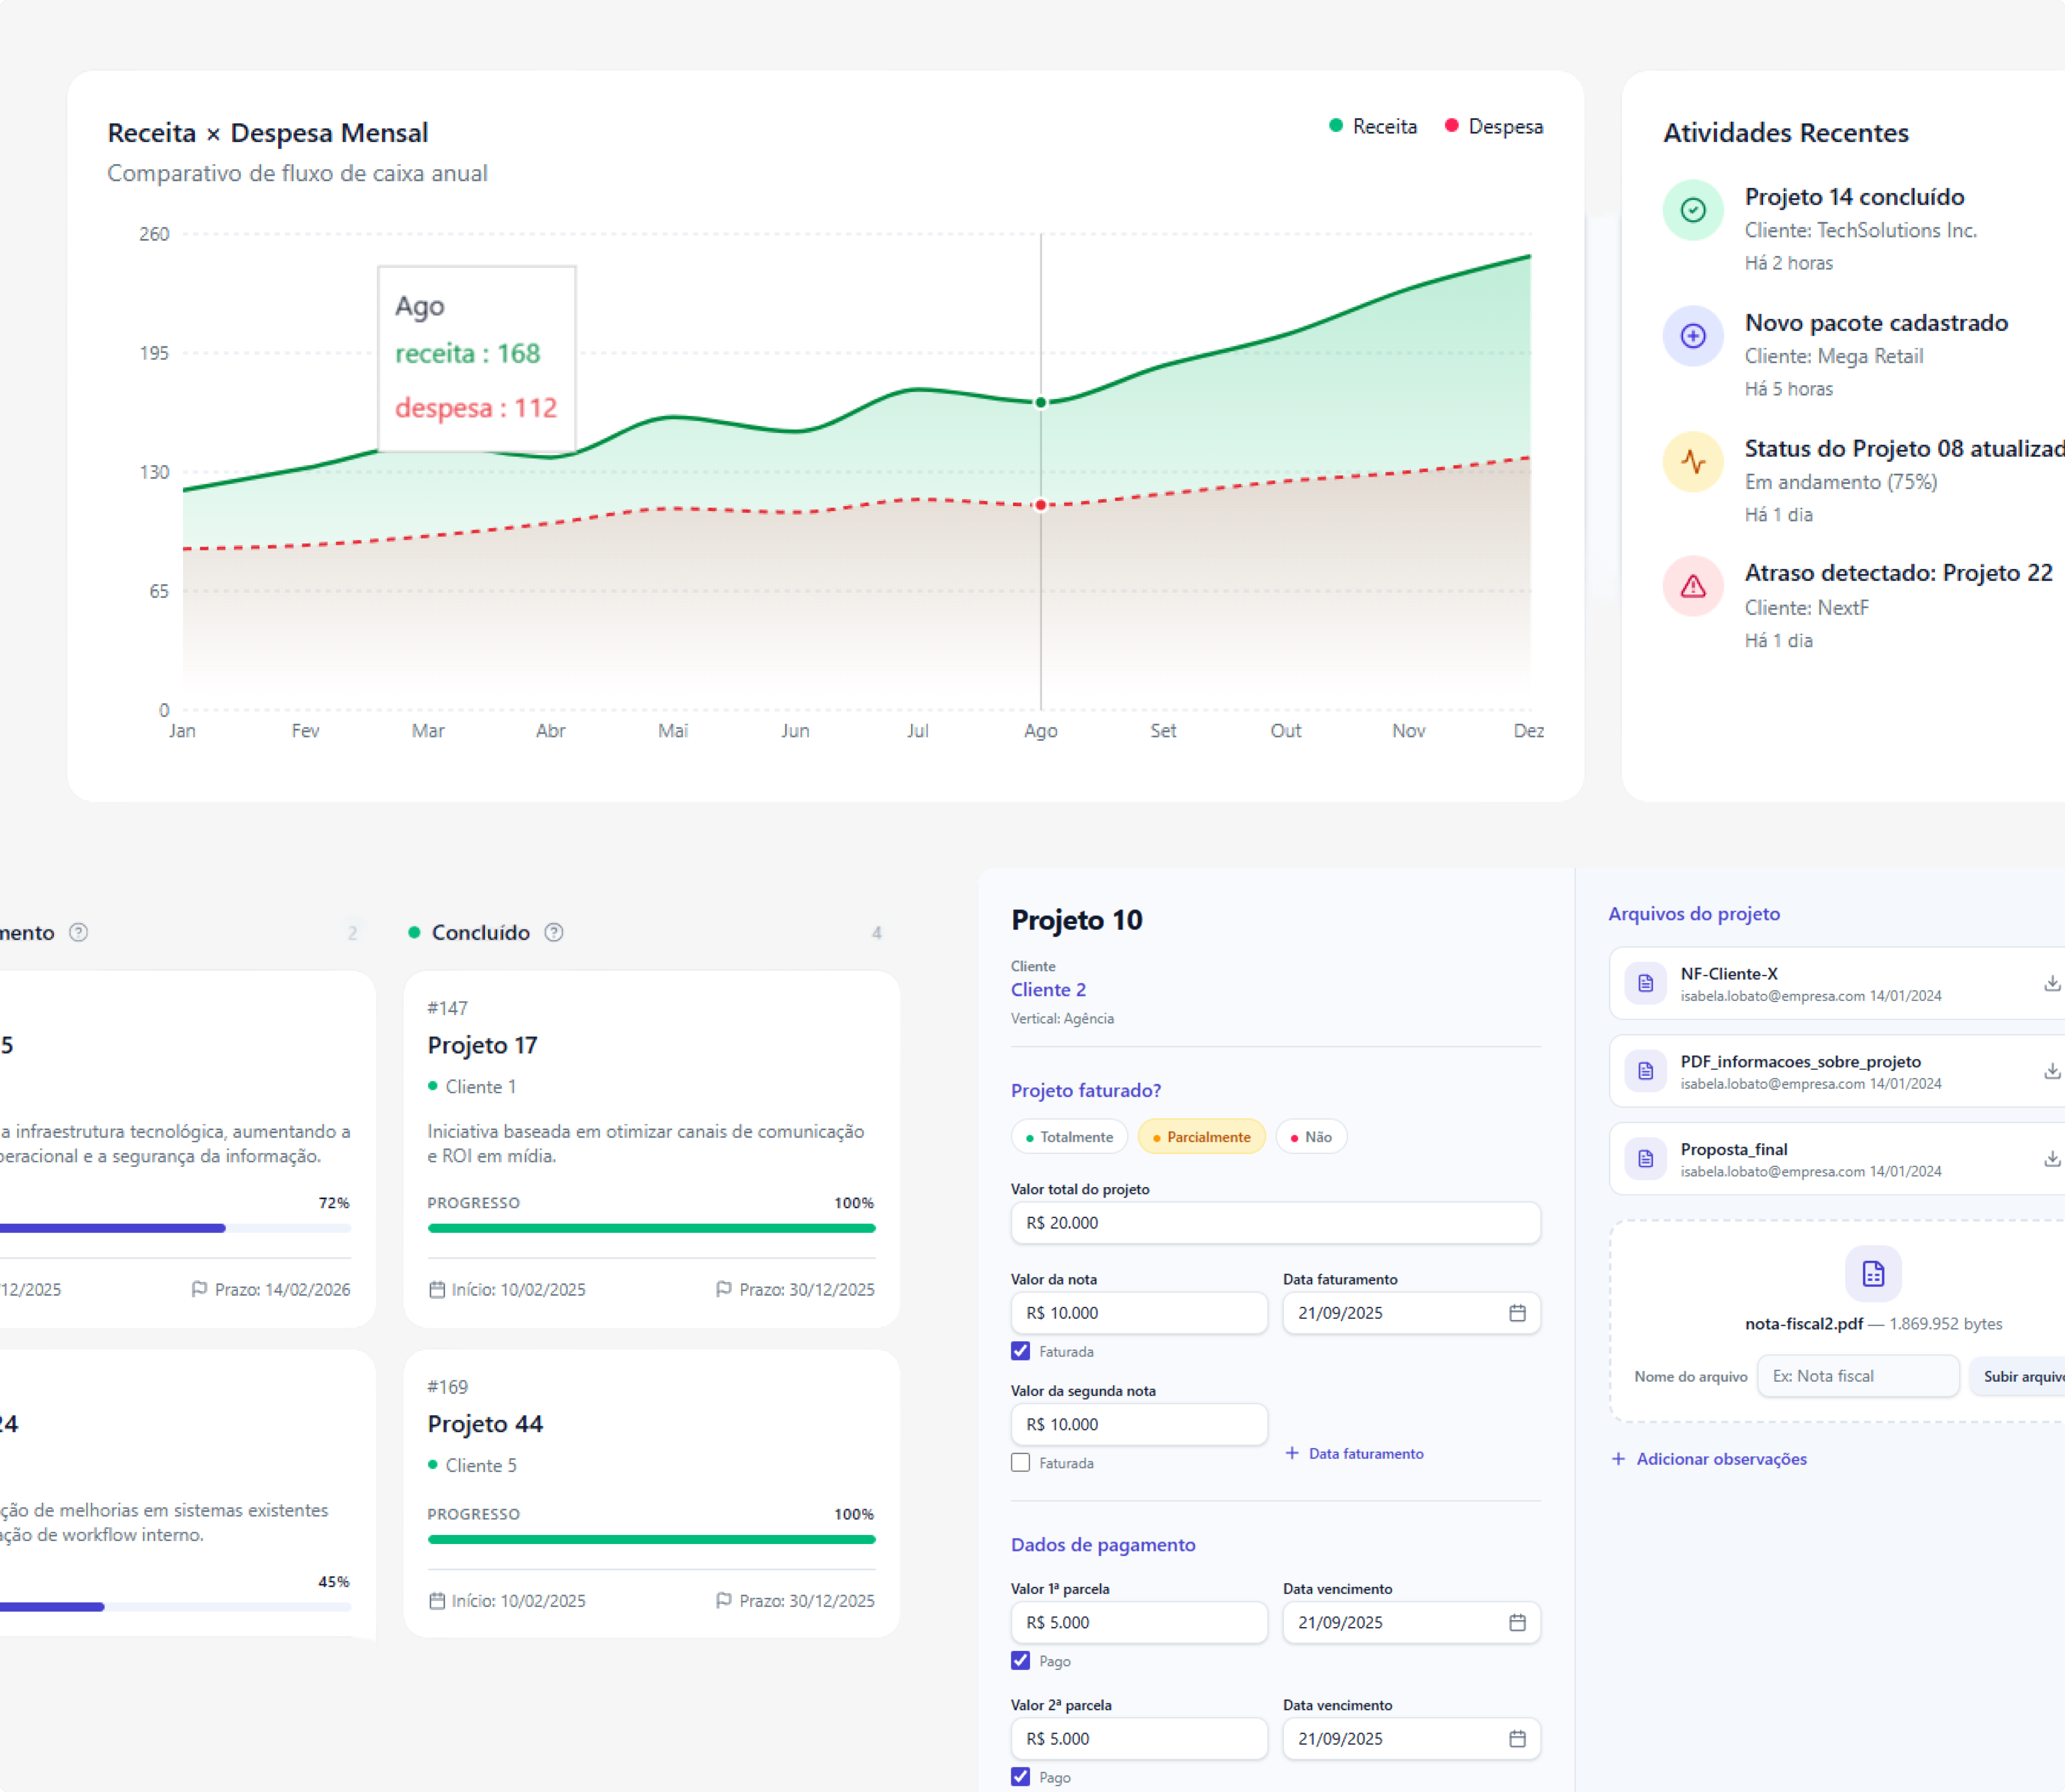Viewport: 2065px width, 1792px height.
Task: Click the Projeto 14 concluído check icon
Action: point(1692,210)
